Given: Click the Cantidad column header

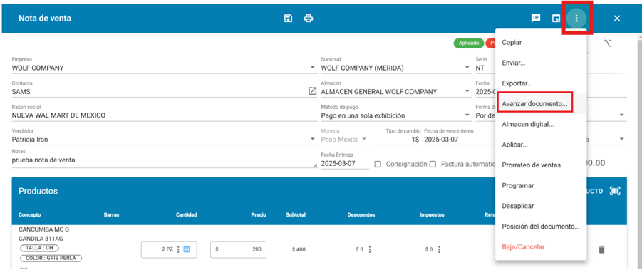Looking at the screenshot, I should (186, 214).
